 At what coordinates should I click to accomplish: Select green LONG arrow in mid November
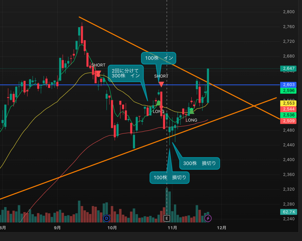[x=192, y=111]
